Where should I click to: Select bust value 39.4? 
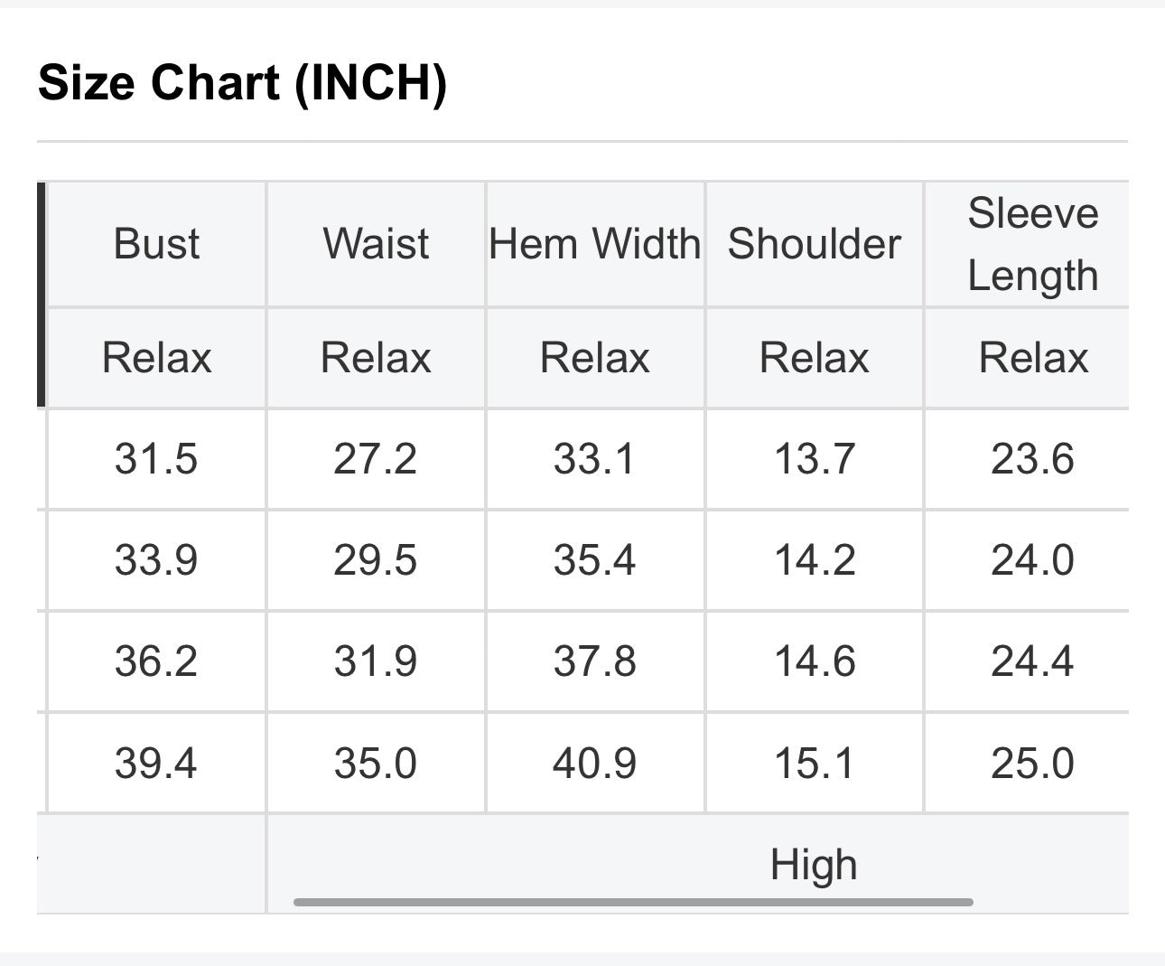pyautogui.click(x=156, y=764)
